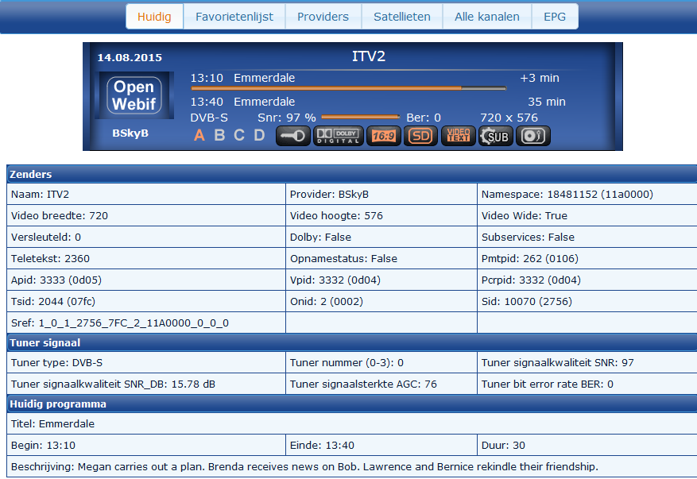Select tuner A indicator
The width and height of the screenshot is (697, 479).
[199, 136]
